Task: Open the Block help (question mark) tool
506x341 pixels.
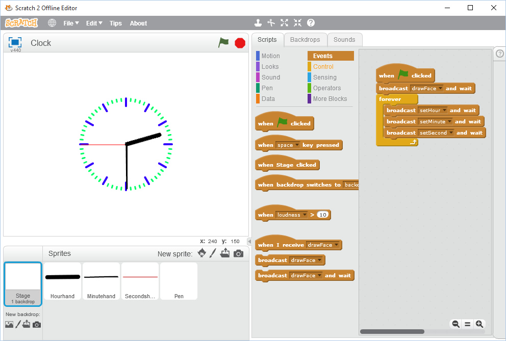Action: [x=311, y=23]
